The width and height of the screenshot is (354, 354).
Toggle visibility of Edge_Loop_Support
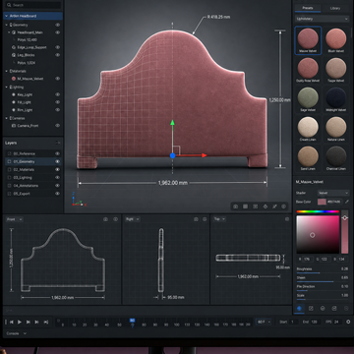pos(58,47)
